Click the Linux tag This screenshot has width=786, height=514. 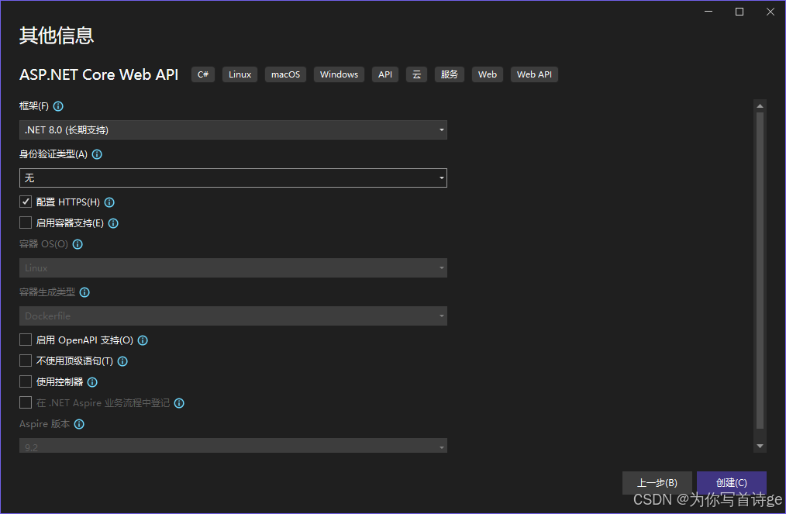tap(240, 74)
